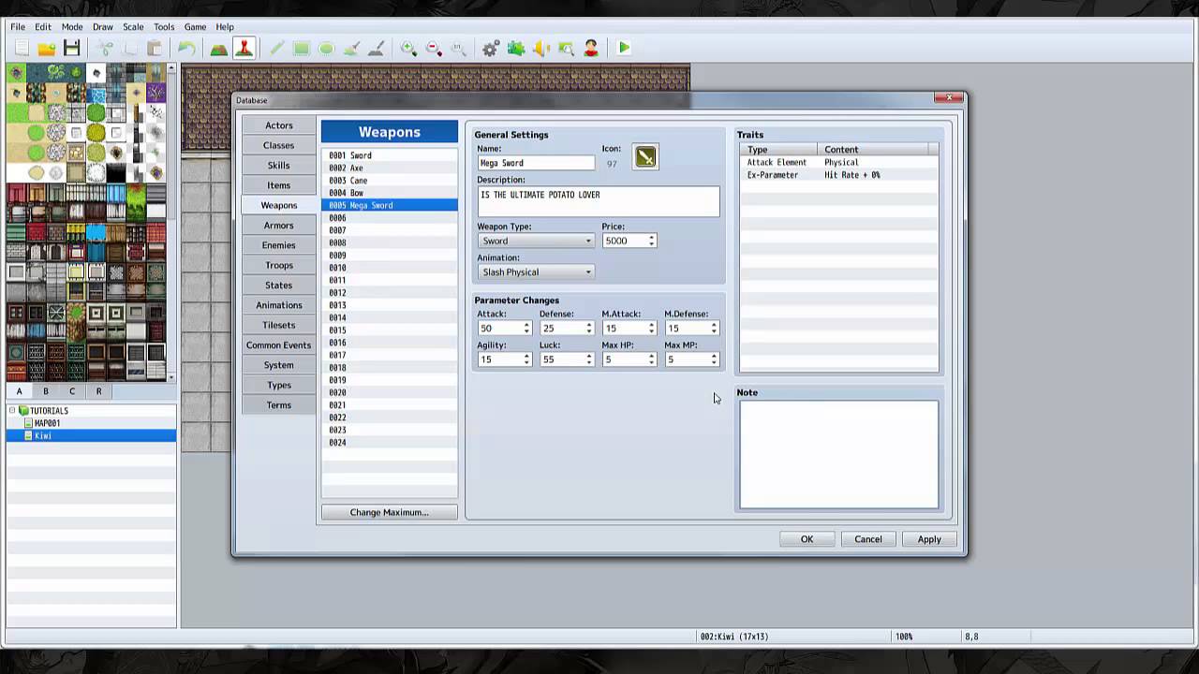
Task: Click the Price spinner arrows
Action: [x=651, y=241]
